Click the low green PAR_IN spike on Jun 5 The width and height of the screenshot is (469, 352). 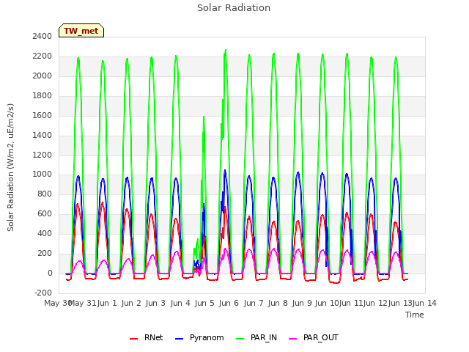(x=197, y=239)
